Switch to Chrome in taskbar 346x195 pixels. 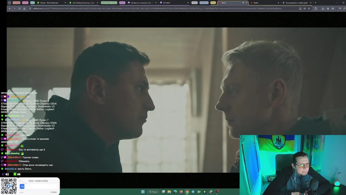[x=187, y=192]
